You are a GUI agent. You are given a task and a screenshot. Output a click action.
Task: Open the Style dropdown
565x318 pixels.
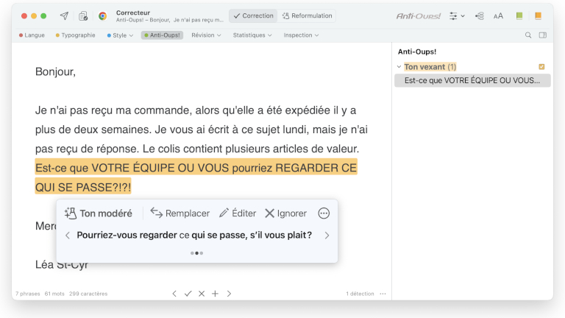click(120, 35)
